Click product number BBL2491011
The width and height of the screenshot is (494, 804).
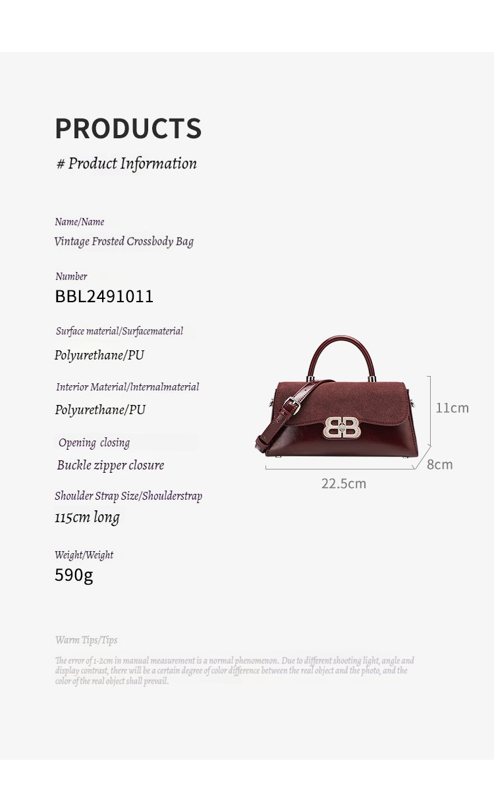(104, 296)
